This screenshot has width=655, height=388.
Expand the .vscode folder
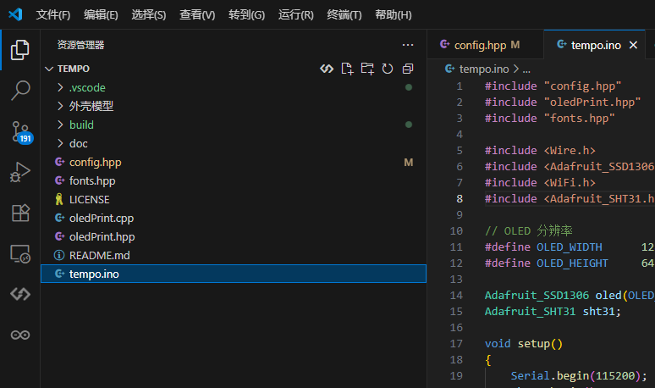tap(87, 87)
